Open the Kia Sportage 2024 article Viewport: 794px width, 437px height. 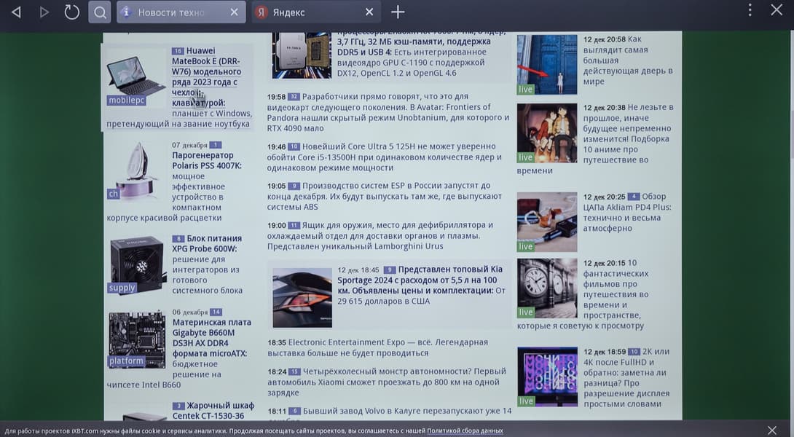pyautogui.click(x=420, y=280)
